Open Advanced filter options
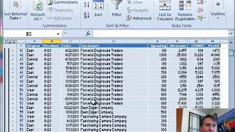Screen dimensions: 235x132 139,18
